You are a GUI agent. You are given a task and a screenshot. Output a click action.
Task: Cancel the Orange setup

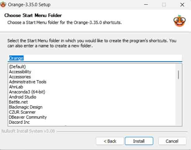coord(172,141)
